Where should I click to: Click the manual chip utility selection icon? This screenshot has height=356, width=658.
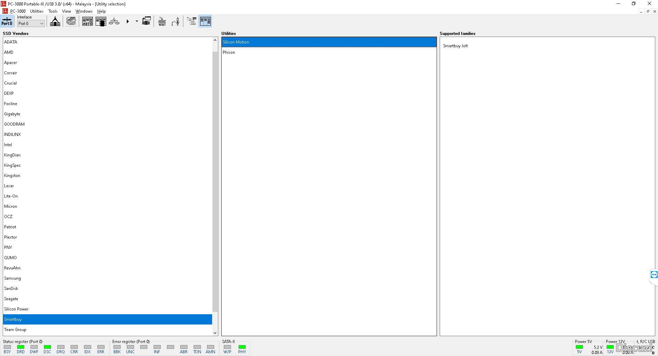tap(101, 21)
